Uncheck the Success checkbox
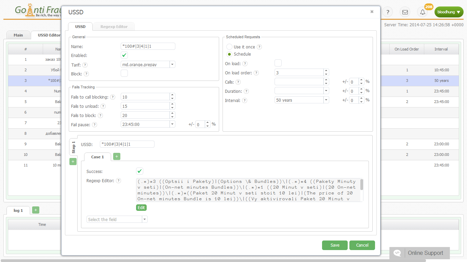The height and width of the screenshot is (262, 467). tap(139, 171)
